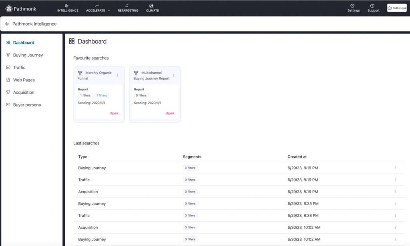The width and height of the screenshot is (410, 246).
Task: Select the Climate globe icon in navigation
Action: pos(152,6)
